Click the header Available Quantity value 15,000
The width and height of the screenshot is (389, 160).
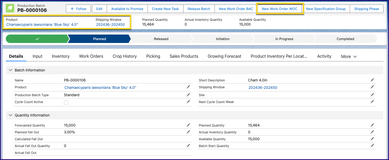pos(245,24)
